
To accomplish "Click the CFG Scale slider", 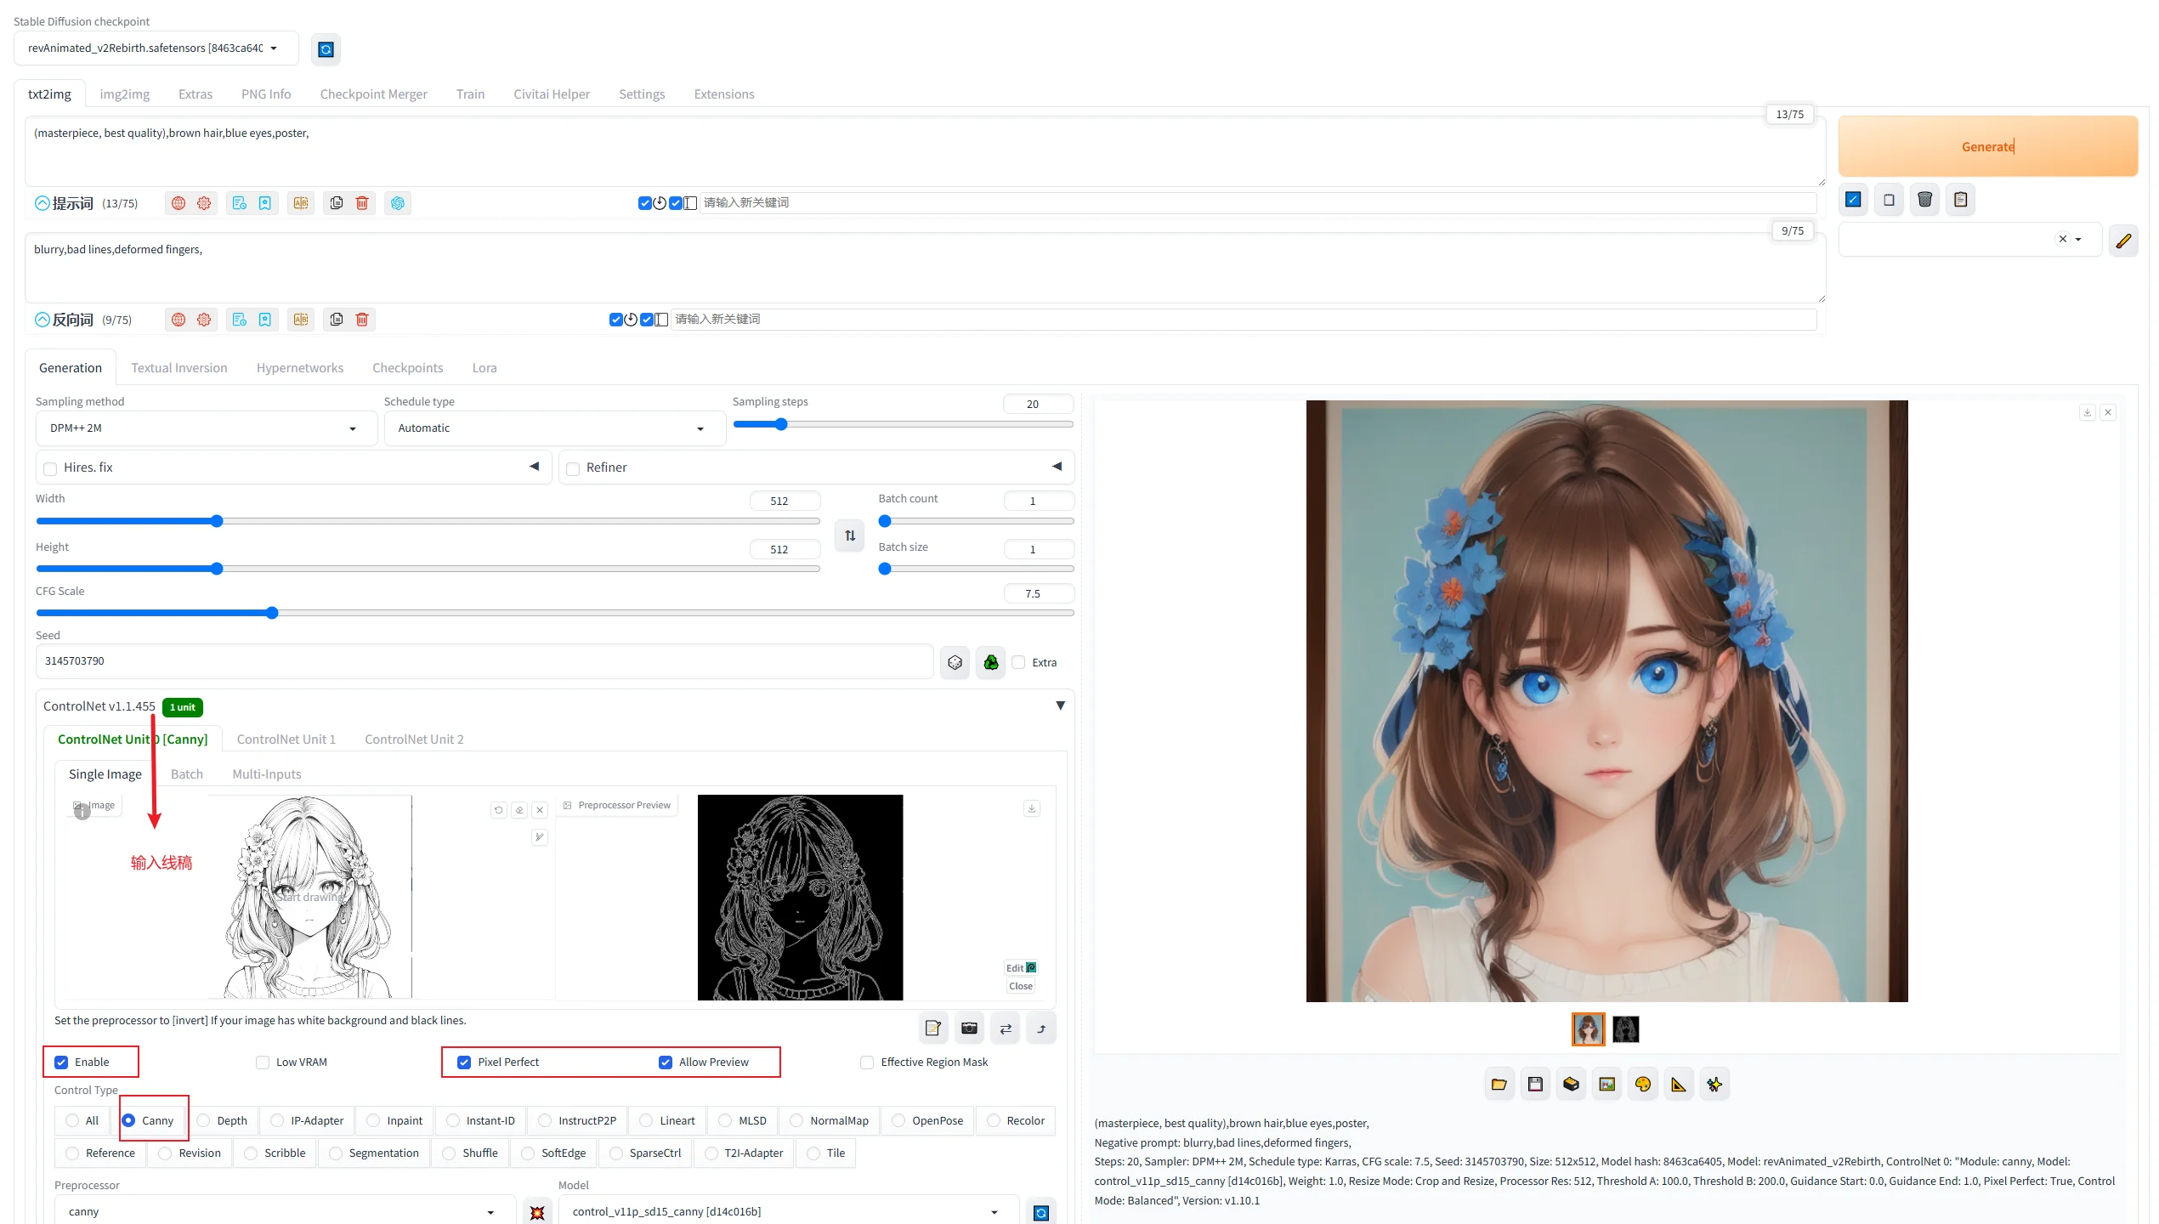I will (x=555, y=613).
